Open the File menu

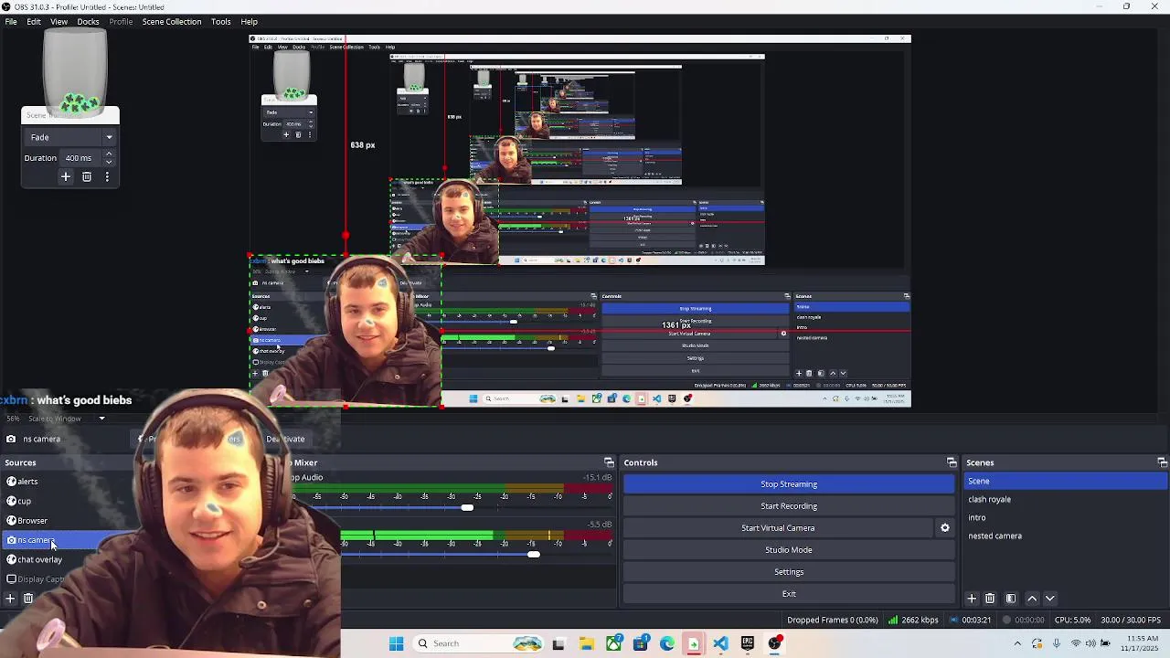coord(11,21)
